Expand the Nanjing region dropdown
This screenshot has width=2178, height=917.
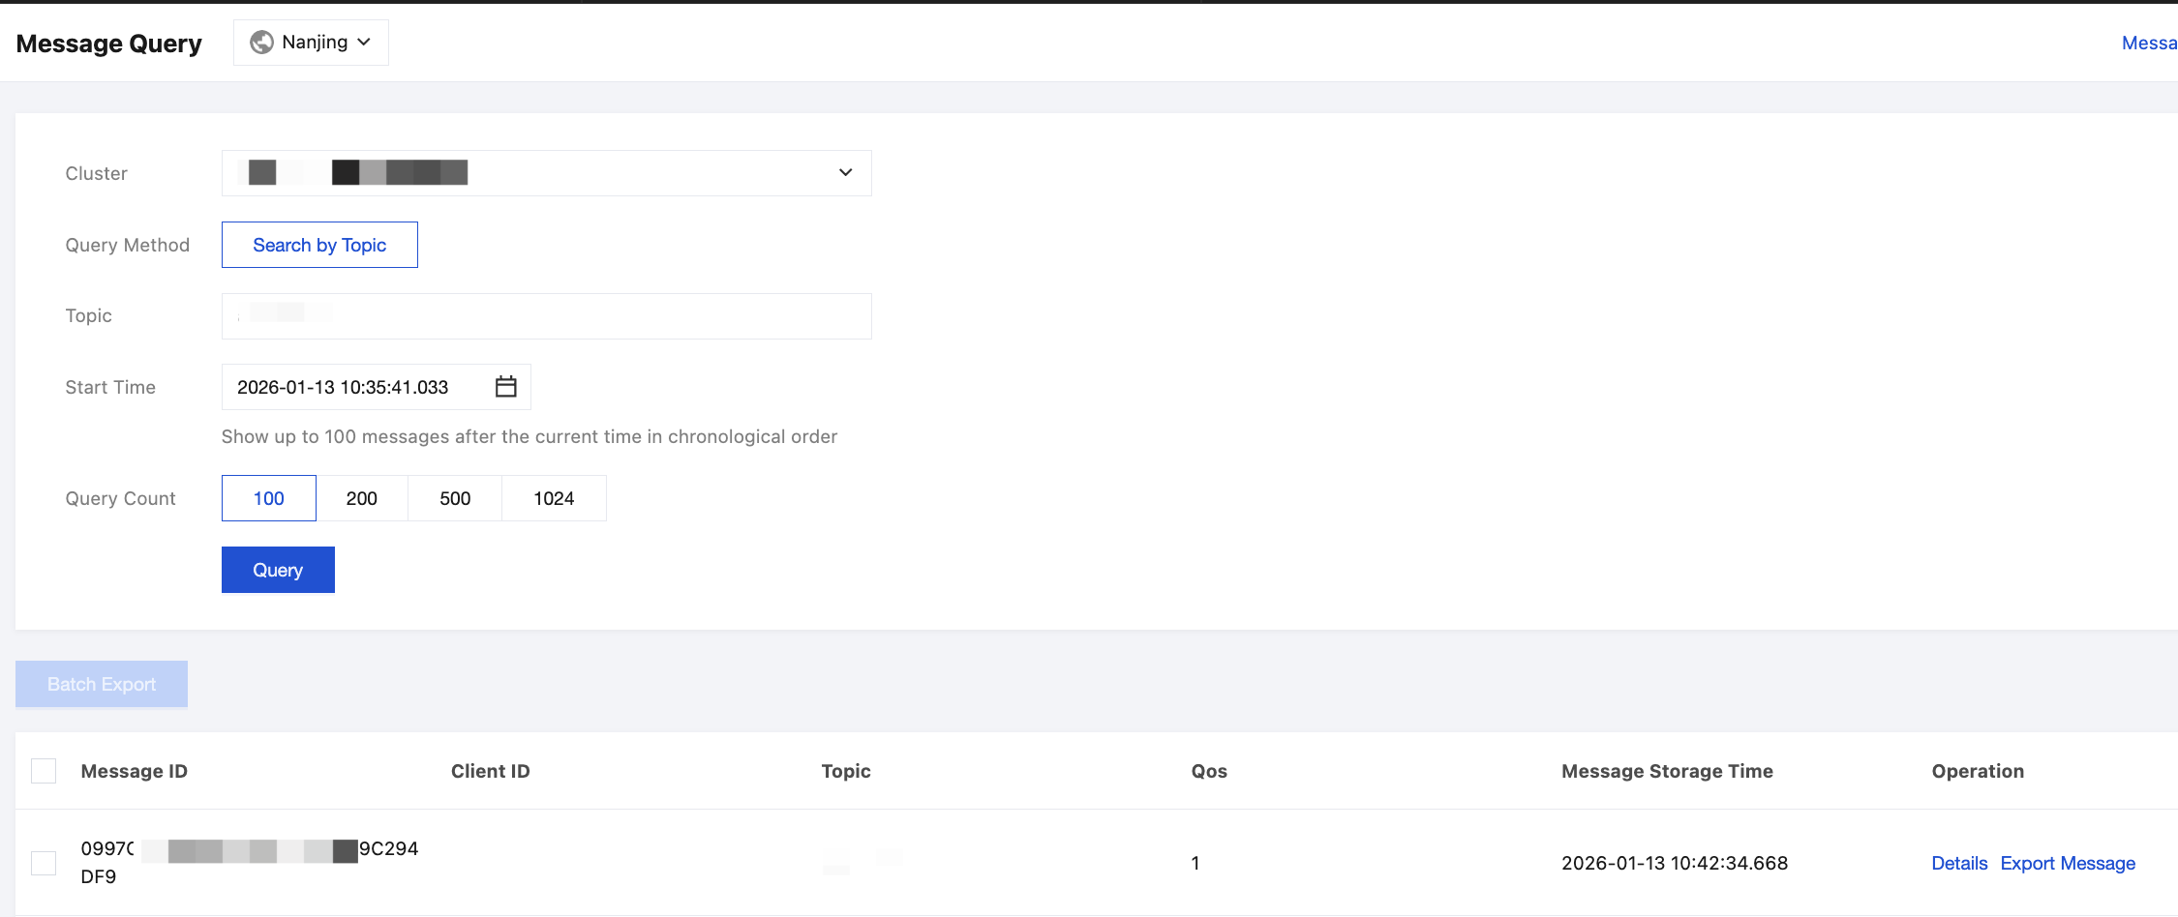click(x=312, y=43)
